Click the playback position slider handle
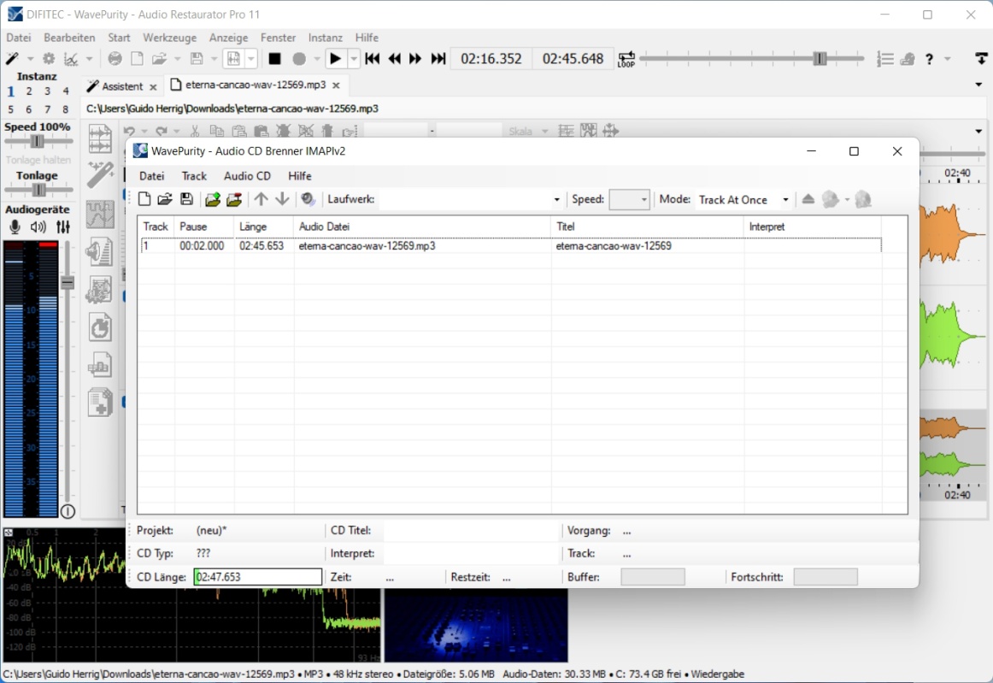This screenshot has height=683, width=993. tap(820, 59)
